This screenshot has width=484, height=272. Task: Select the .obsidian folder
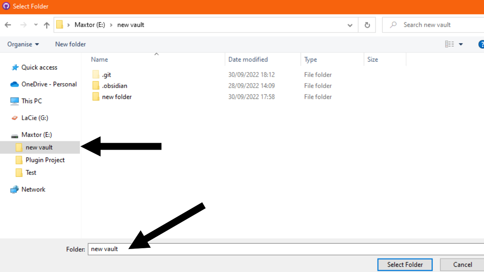114,86
